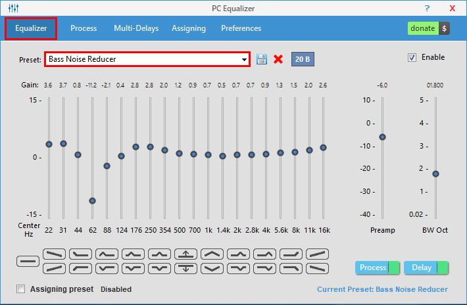Click the green donate button
The image size is (467, 305).
(423, 28)
